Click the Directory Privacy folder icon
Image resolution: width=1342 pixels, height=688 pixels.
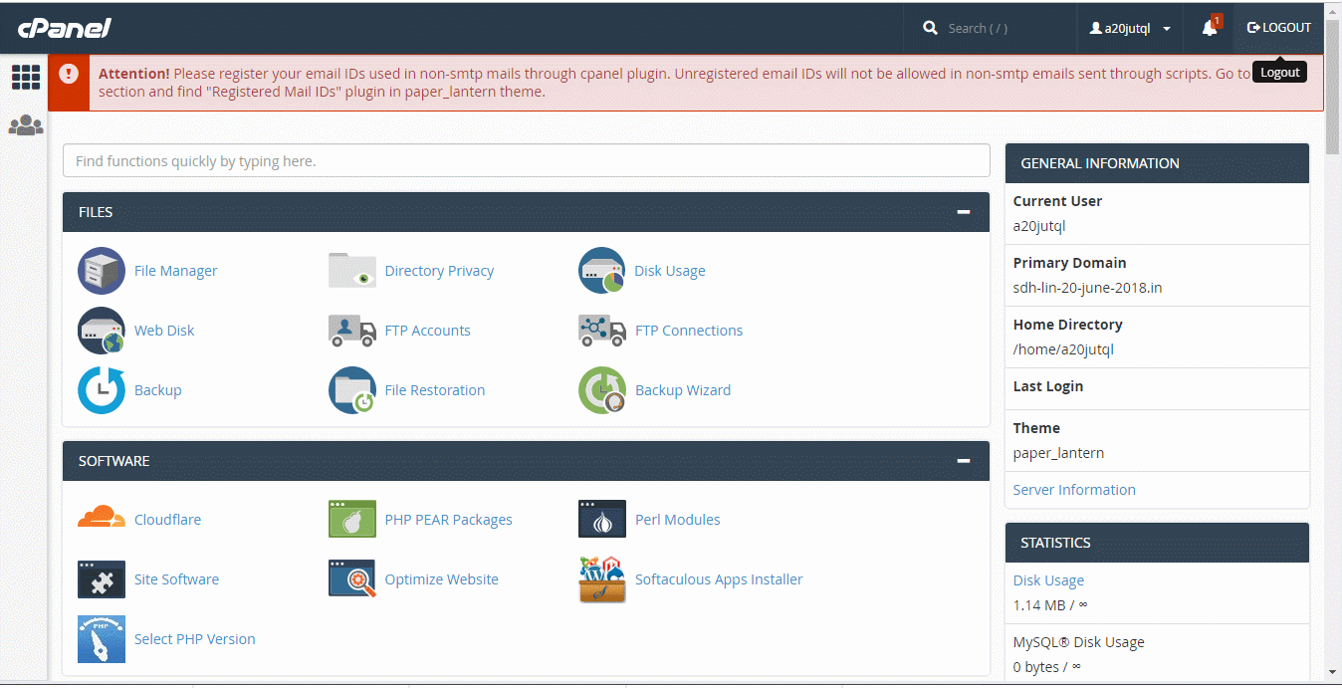click(352, 271)
